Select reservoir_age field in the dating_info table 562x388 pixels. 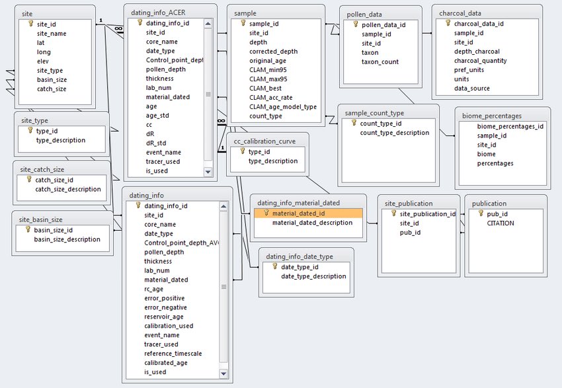coord(164,317)
